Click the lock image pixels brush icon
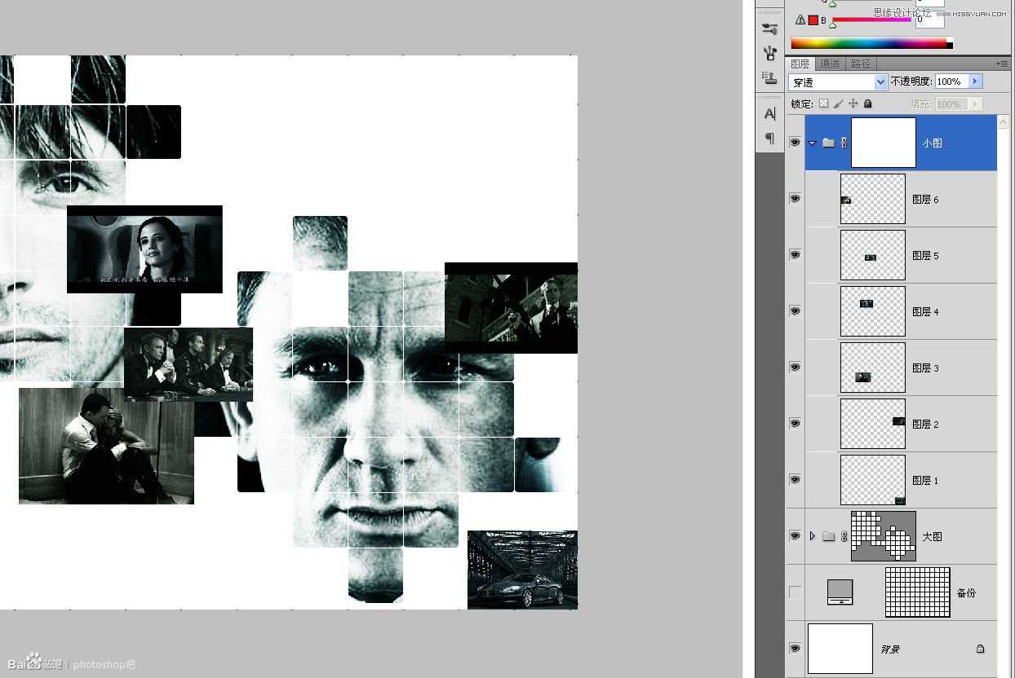Screen dimensions: 1015x678 (838, 103)
